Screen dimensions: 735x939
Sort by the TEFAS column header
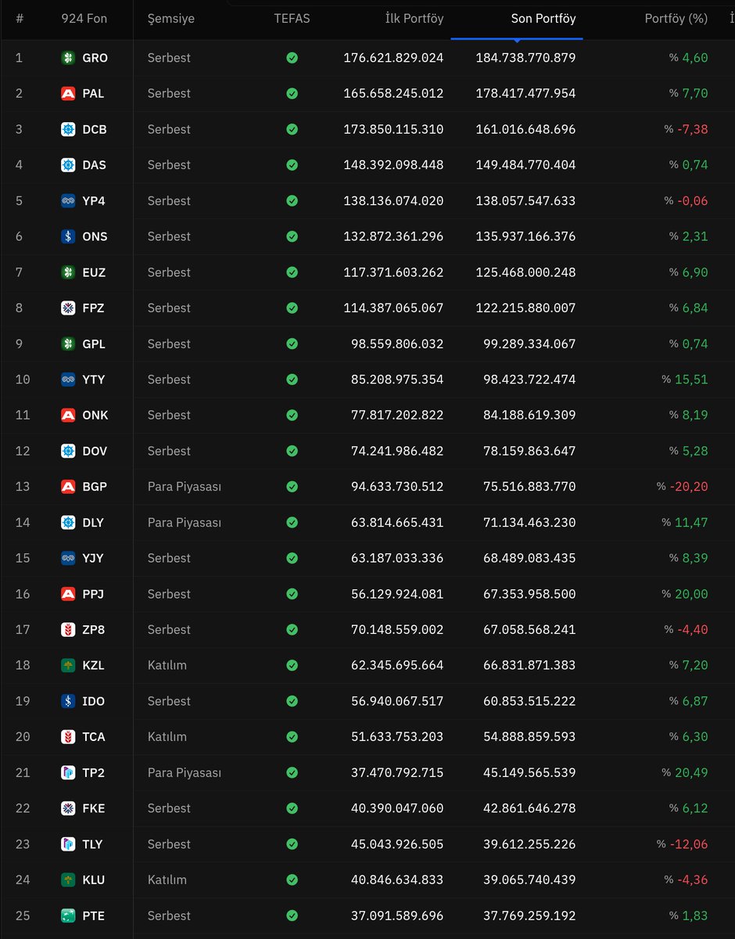(292, 18)
